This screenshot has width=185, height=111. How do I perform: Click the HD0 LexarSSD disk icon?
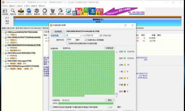[x=6, y=32]
